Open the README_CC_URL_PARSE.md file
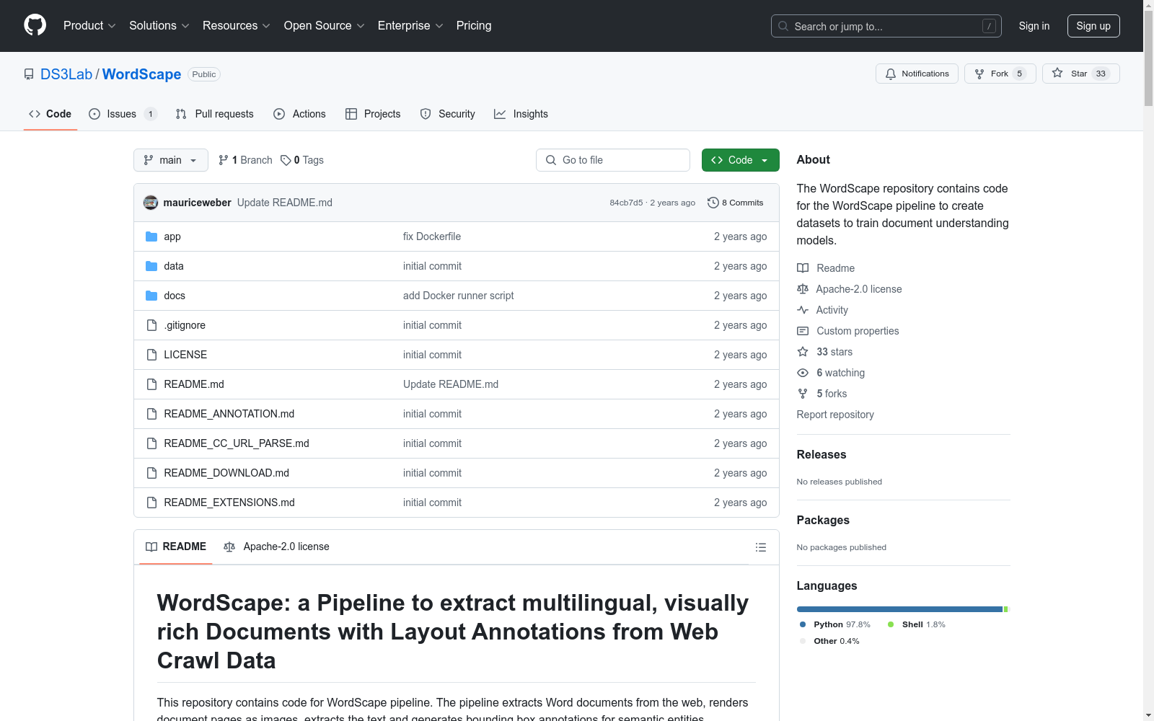This screenshot has width=1154, height=721. pyautogui.click(x=237, y=443)
